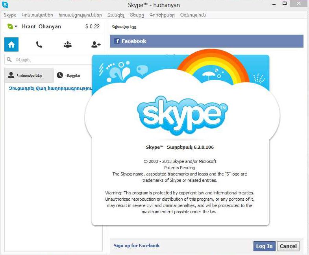Click the $ 0.22 Skype credit balance
309x255 pixels.
click(x=93, y=26)
